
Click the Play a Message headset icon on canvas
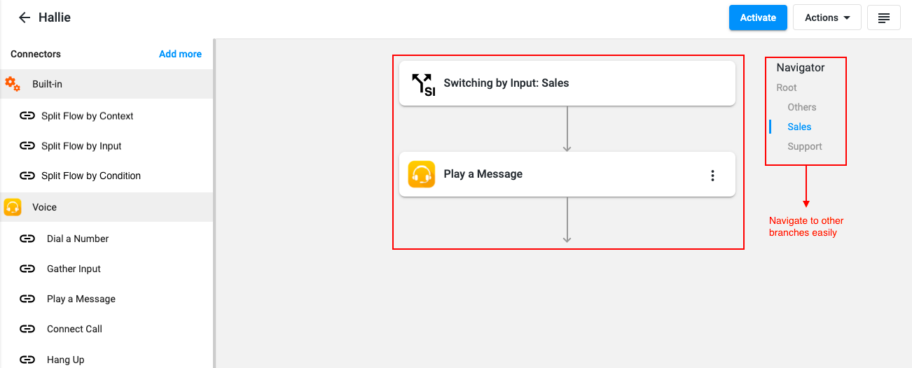422,174
